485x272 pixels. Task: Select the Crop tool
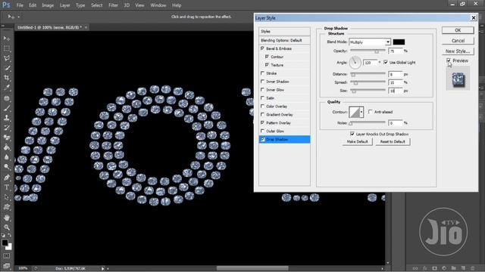(x=7, y=78)
